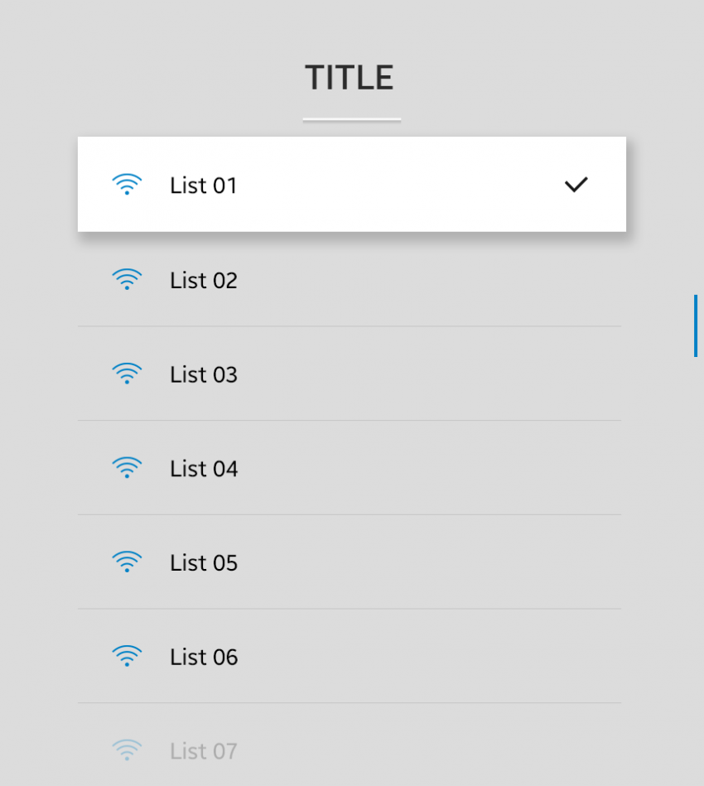
Task: Click the underline below TITLE
Action: pos(352,120)
